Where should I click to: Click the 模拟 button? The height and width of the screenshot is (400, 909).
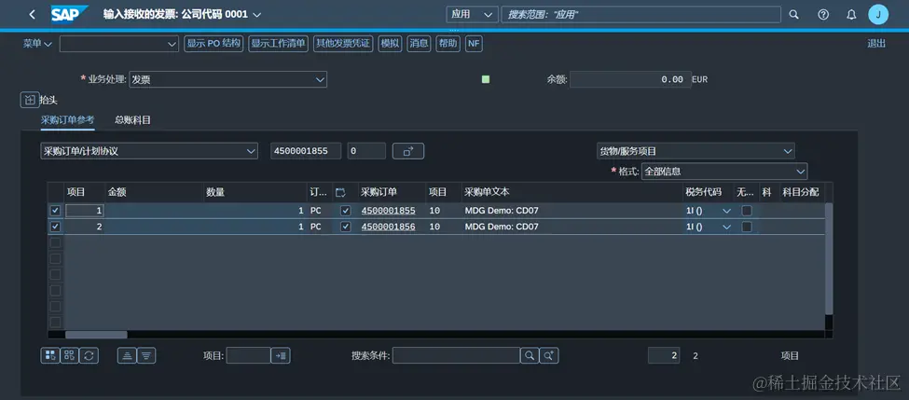pos(390,44)
